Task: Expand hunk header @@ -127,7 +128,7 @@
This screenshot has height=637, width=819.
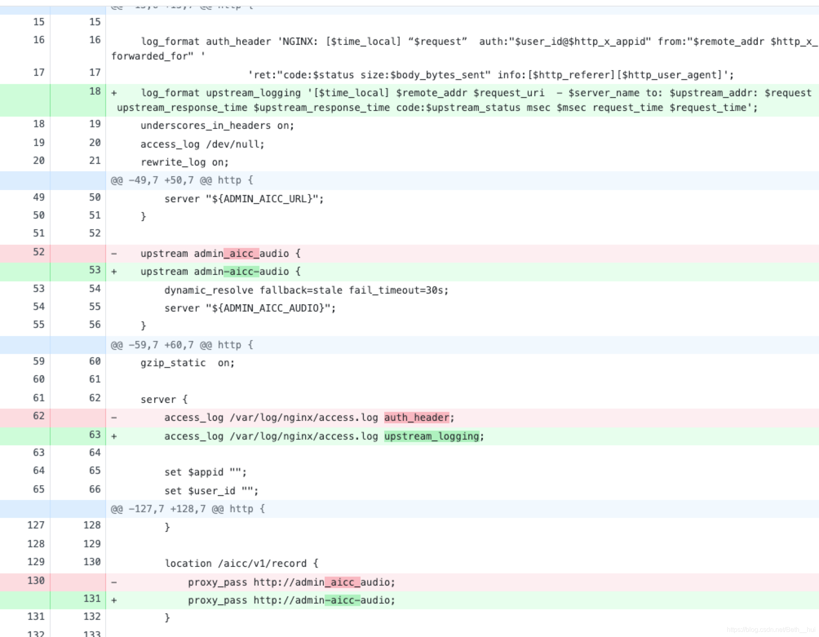Action: pyautogui.click(x=188, y=509)
